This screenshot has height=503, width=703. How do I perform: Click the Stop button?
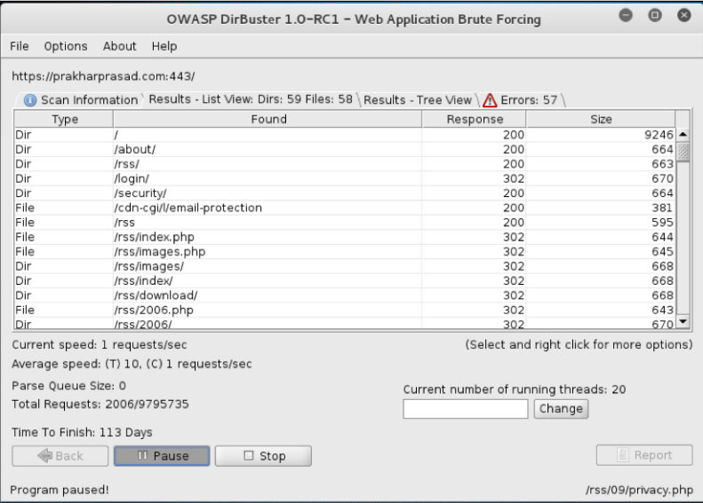pos(263,456)
